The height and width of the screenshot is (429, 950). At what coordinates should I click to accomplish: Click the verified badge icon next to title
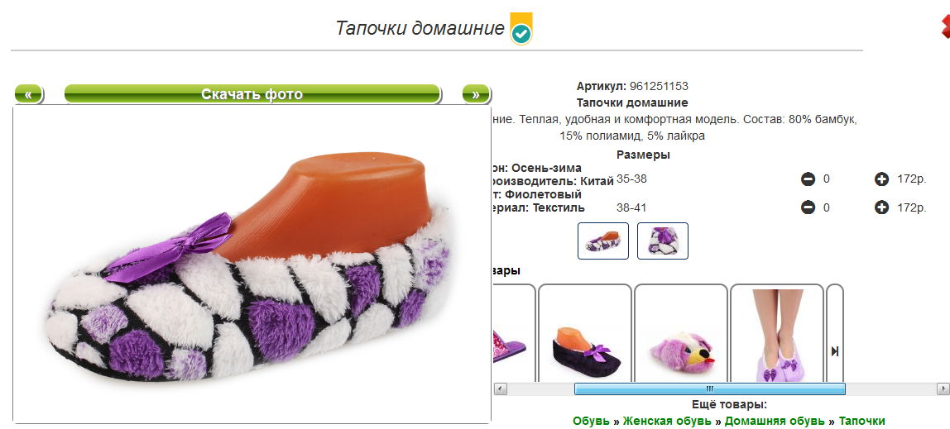pos(521,28)
